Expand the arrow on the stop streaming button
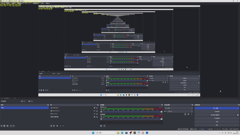240x135 pixels. pyautogui.click(x=238, y=108)
